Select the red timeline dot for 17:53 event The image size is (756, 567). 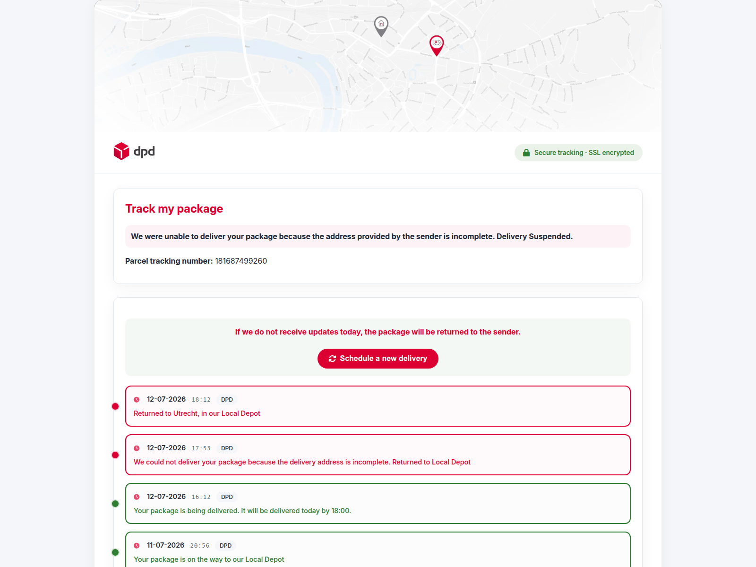click(115, 455)
